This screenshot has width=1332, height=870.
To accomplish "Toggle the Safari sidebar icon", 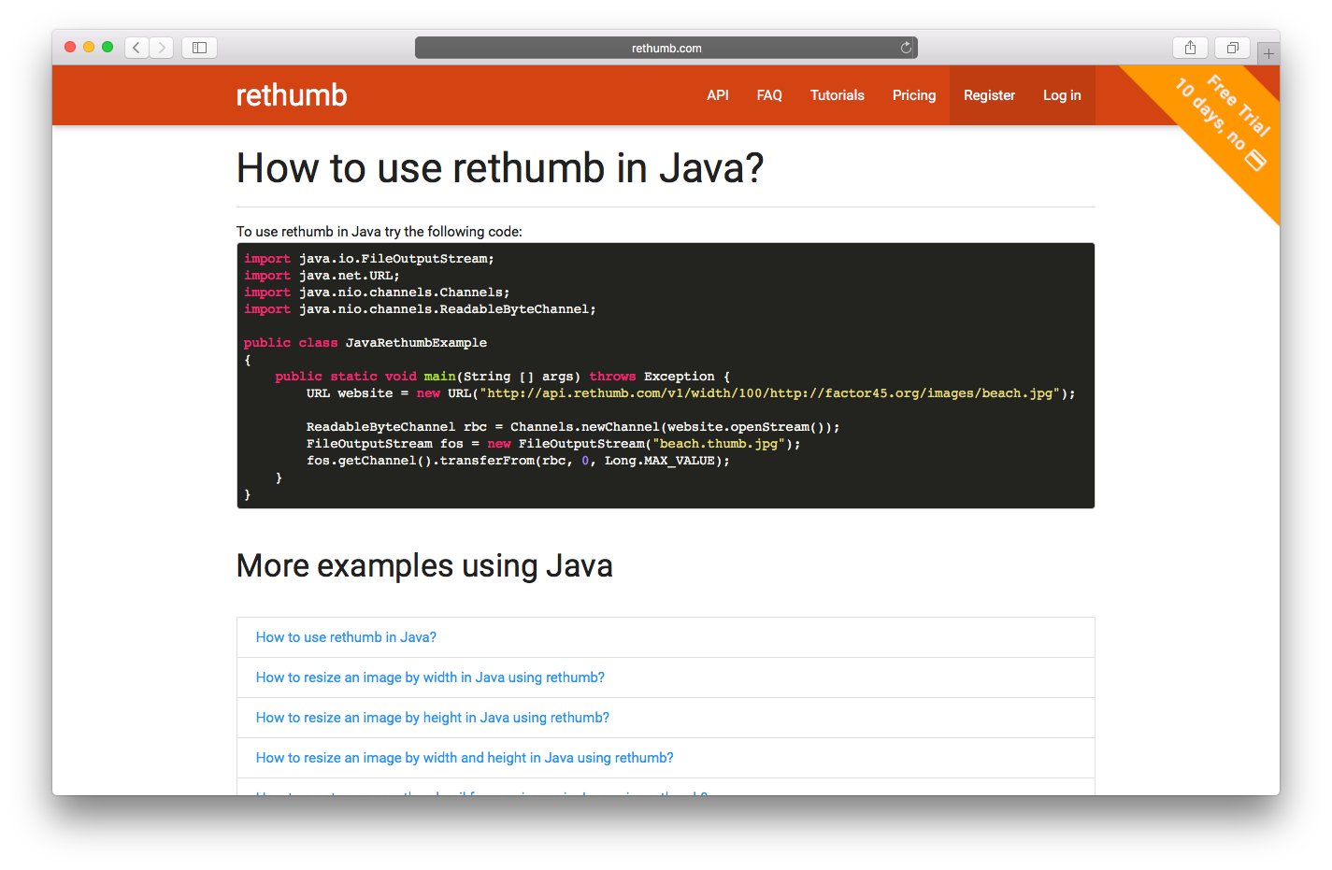I will pyautogui.click(x=199, y=48).
